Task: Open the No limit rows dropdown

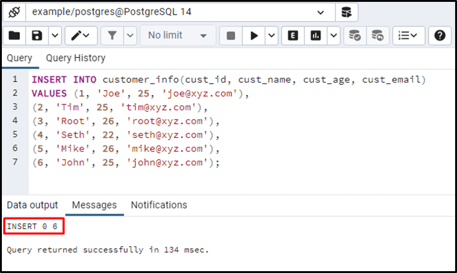Action: (x=177, y=35)
